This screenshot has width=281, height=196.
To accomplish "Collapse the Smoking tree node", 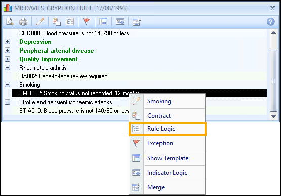I will [x=8, y=84].
